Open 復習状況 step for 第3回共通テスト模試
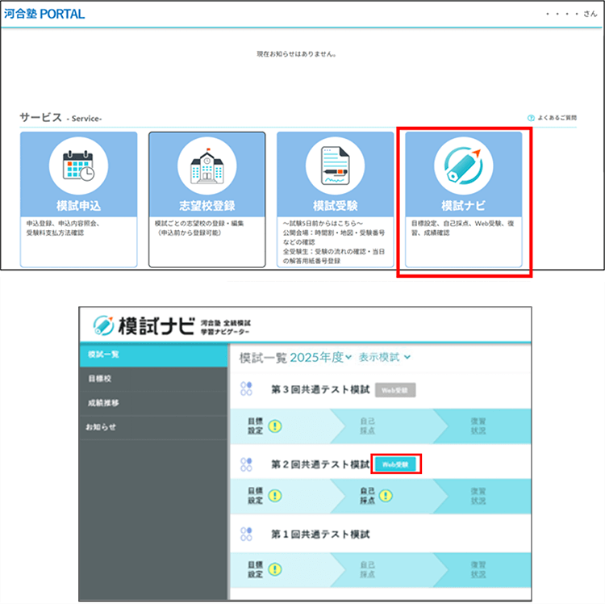605x604 pixels. click(x=478, y=426)
